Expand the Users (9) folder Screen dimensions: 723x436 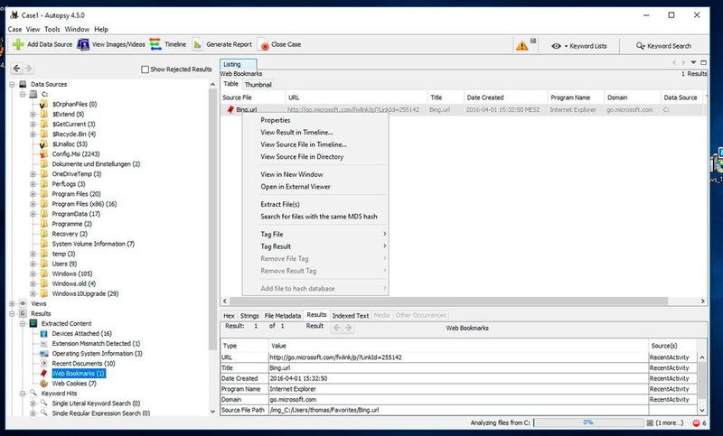point(33,264)
